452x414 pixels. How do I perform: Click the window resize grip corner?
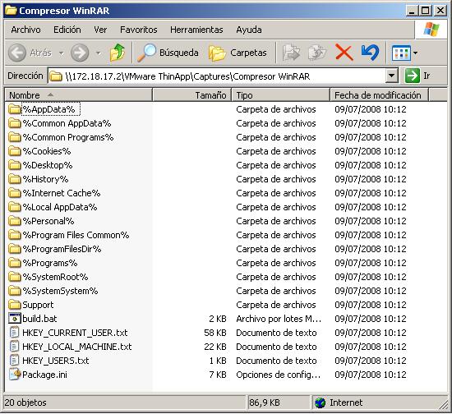(443, 406)
